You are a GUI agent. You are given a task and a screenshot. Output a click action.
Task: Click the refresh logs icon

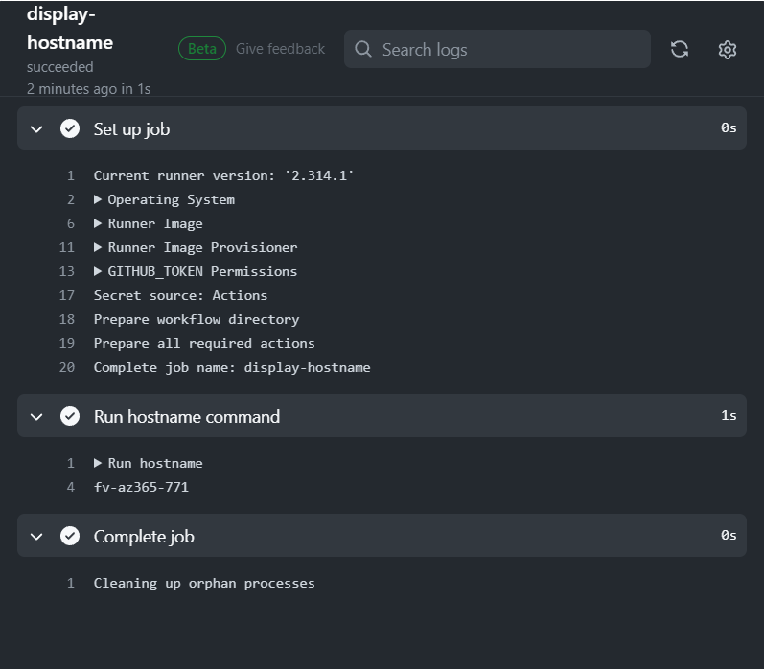tap(680, 49)
